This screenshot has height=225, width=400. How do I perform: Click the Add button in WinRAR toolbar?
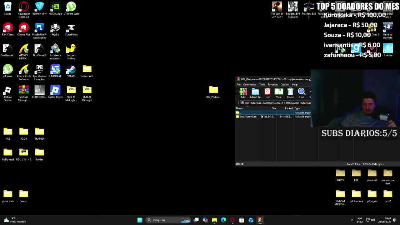click(243, 93)
